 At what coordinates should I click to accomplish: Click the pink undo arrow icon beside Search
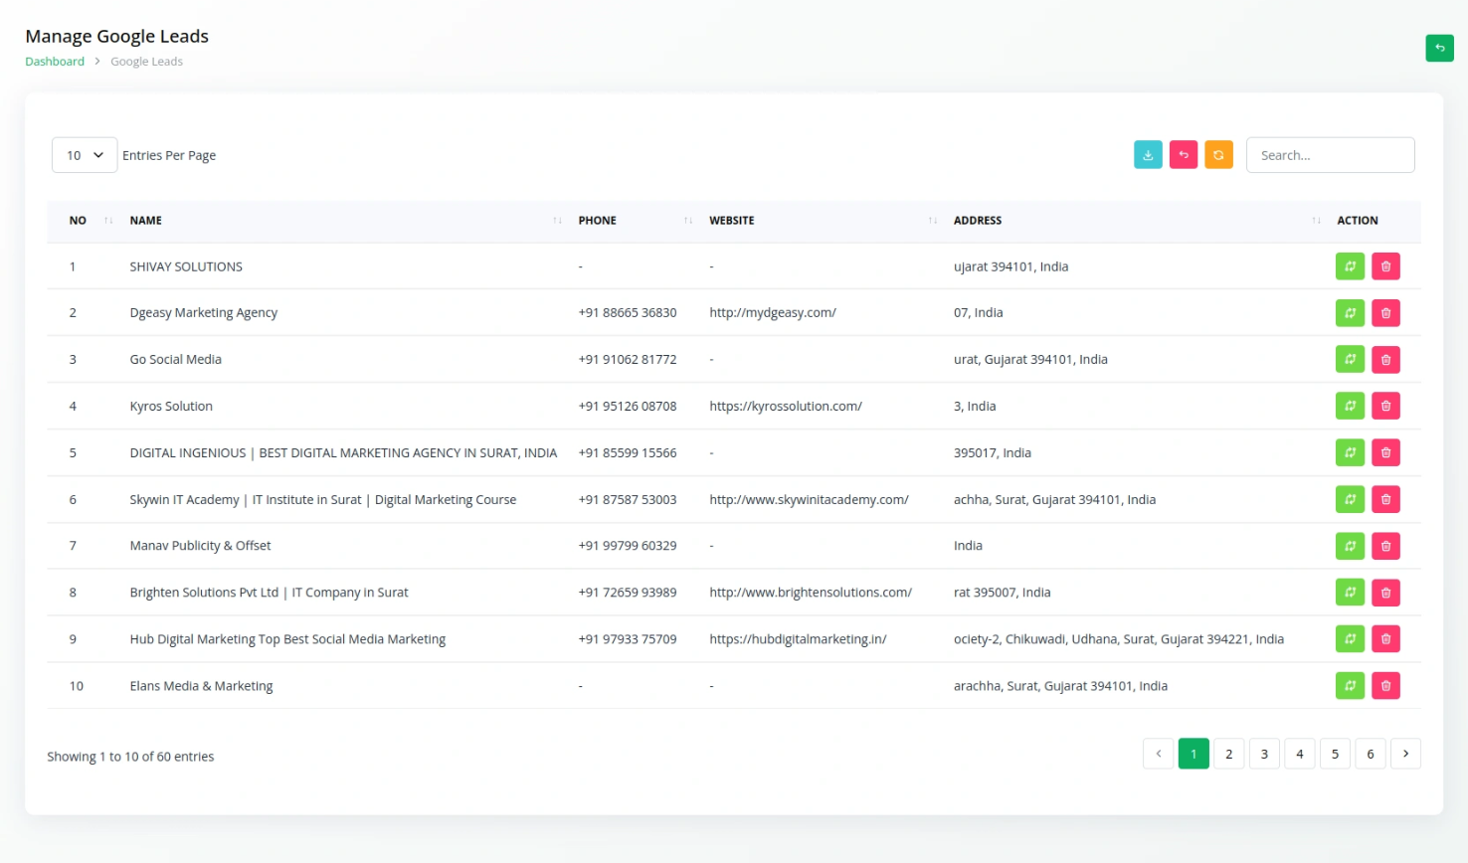point(1184,155)
